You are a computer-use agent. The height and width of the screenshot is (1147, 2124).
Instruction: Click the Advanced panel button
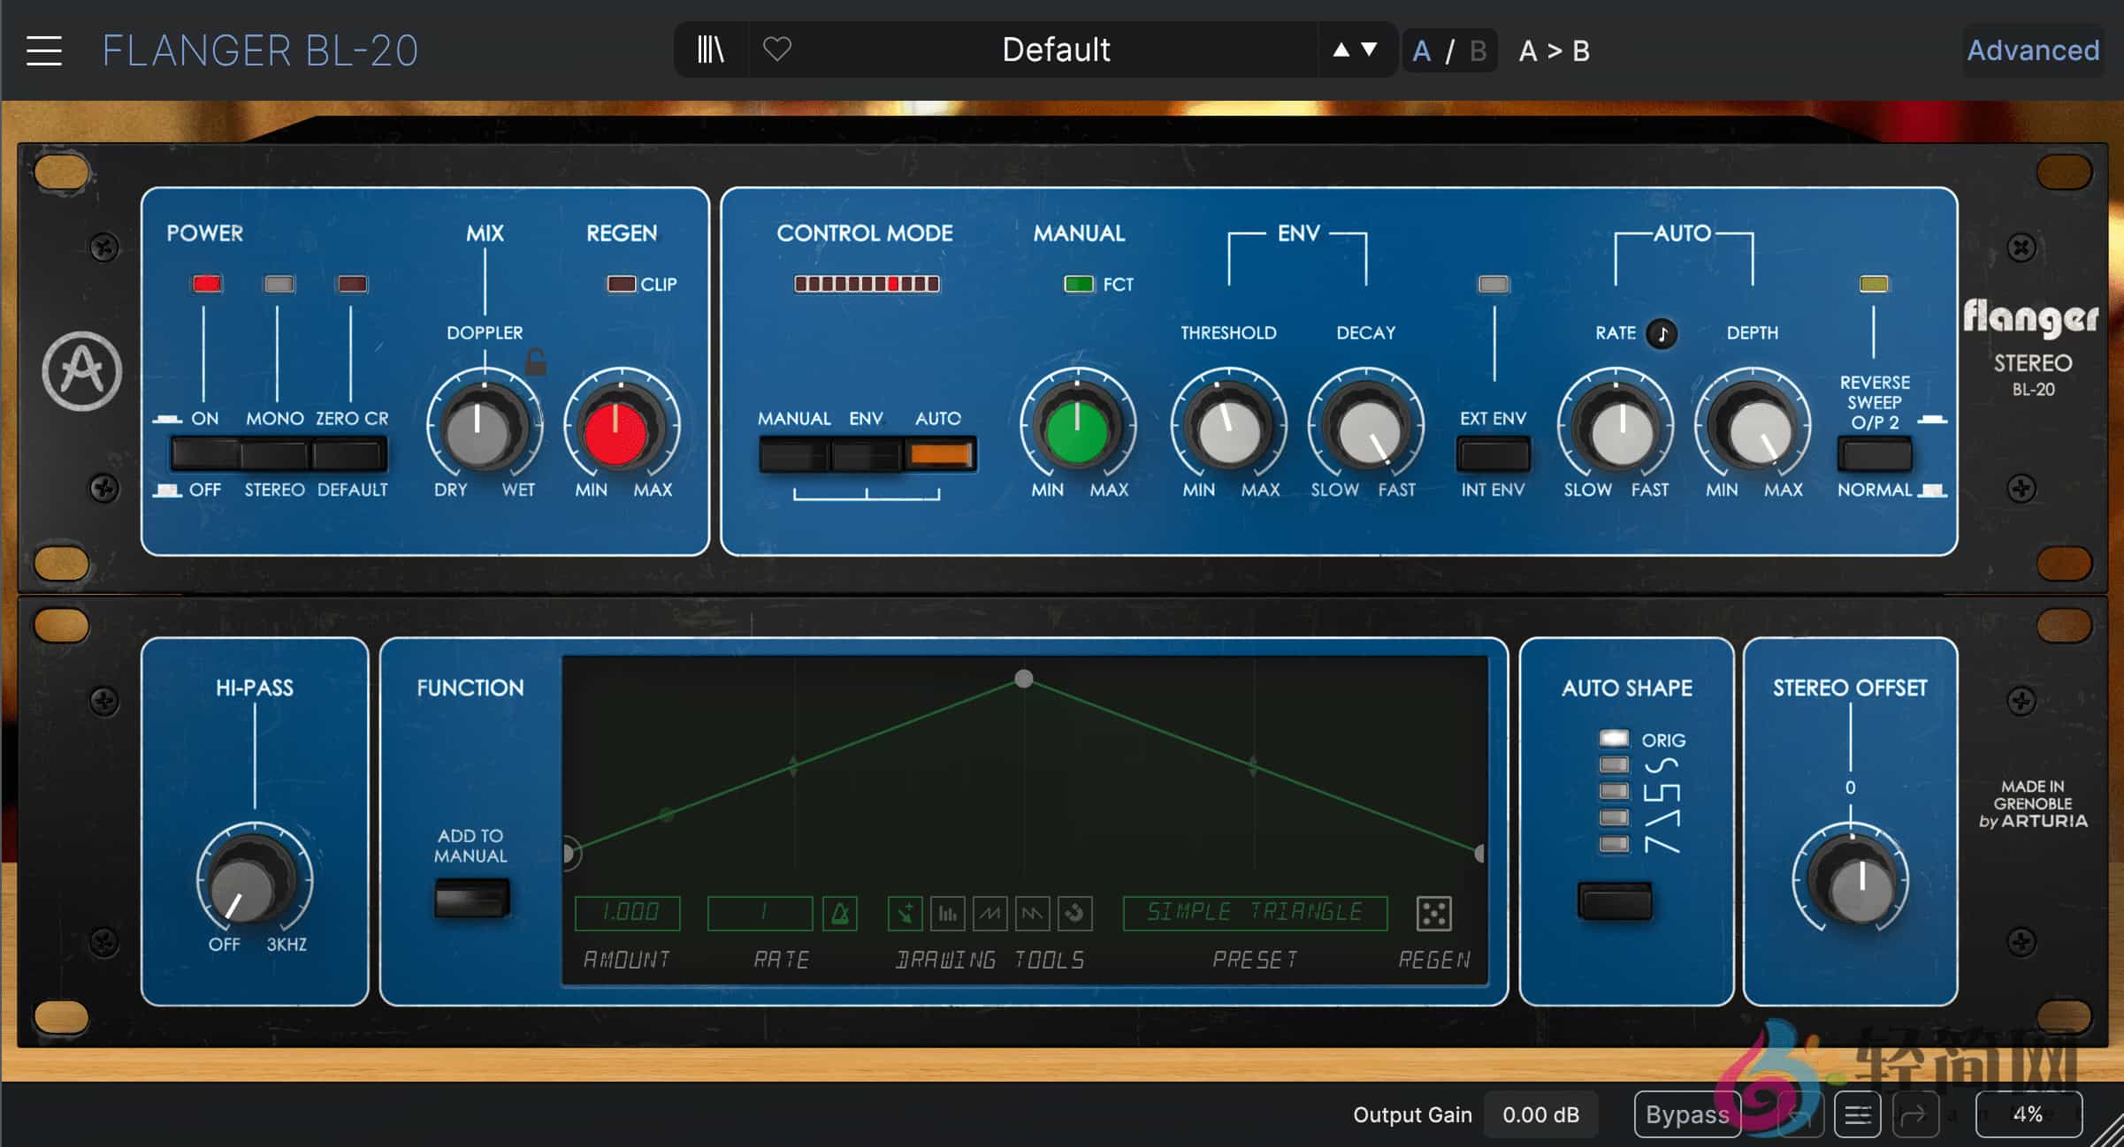pyautogui.click(x=2032, y=50)
